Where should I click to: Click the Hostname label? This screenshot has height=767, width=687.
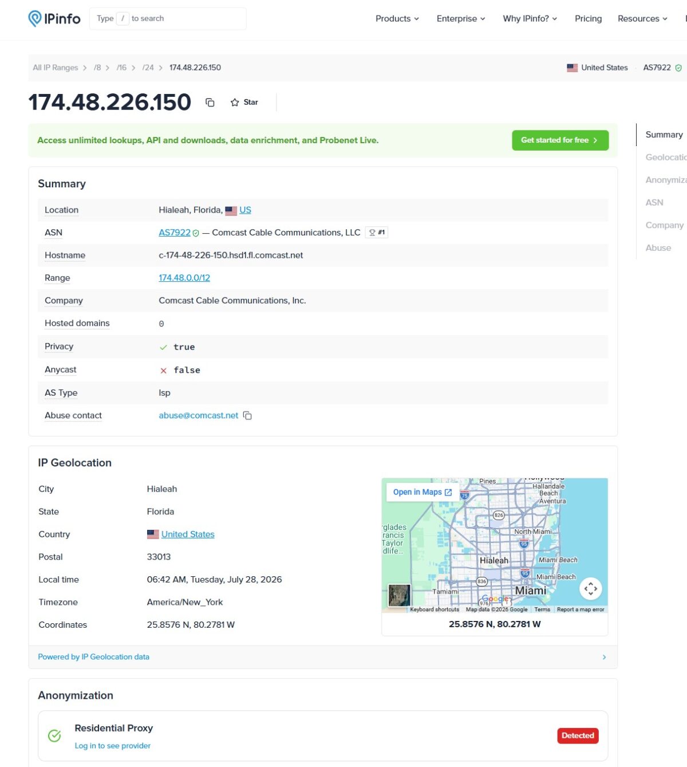(x=65, y=255)
